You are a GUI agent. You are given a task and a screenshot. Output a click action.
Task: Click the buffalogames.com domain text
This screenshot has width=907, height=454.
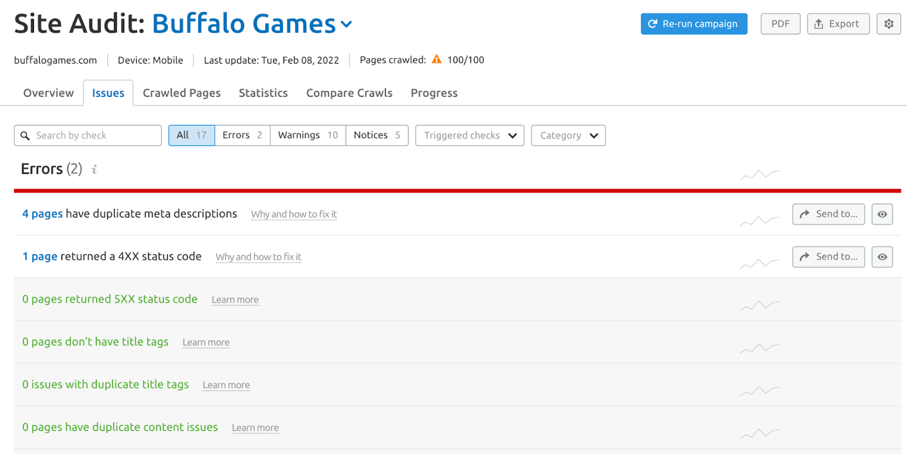click(56, 60)
